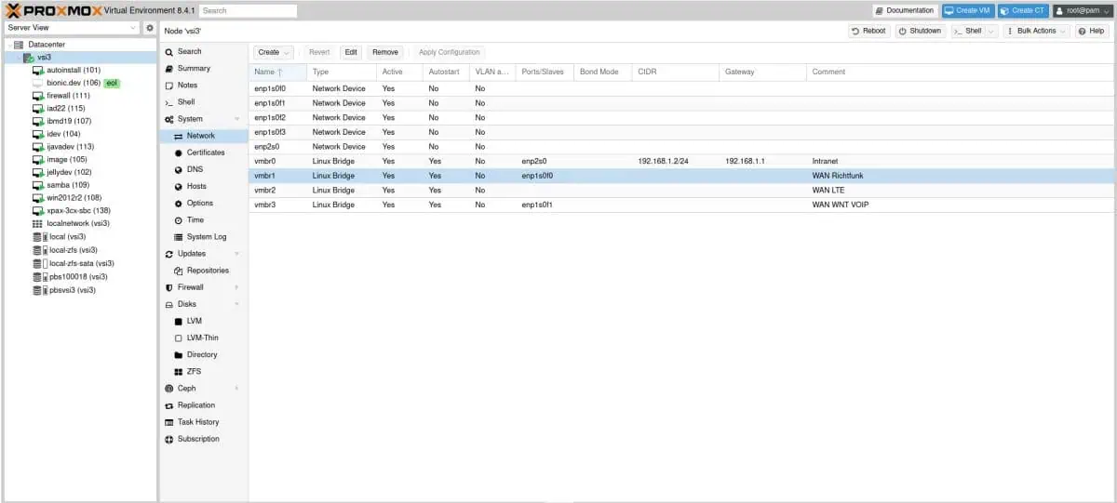Open the LVM-Thin disks page
This screenshot has height=503, width=1117.
202,338
